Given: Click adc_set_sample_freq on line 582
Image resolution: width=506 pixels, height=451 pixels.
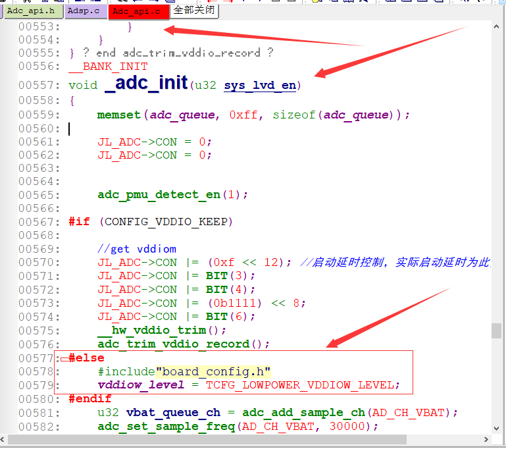Looking at the screenshot, I should click(166, 427).
